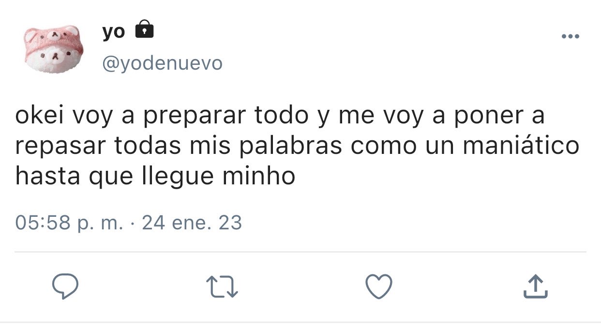Click the padlock protected-account icon beside yo
601x331 pixels.
pyautogui.click(x=144, y=30)
